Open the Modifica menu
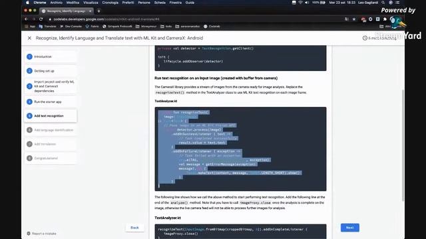Screen dimensions: 426x239 pos(73,3)
